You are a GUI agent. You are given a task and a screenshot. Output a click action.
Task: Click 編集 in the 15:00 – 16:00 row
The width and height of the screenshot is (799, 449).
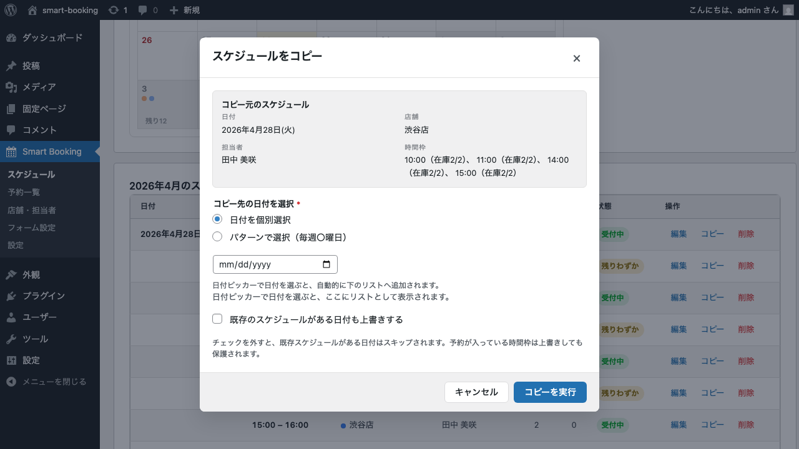[x=679, y=425]
